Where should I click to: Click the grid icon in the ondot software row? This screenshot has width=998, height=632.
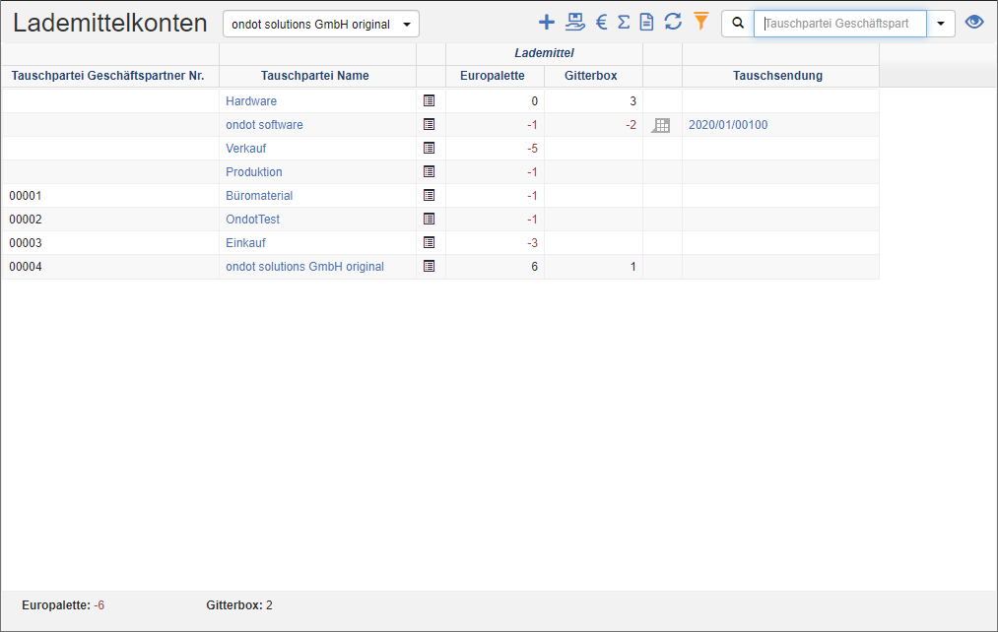pyautogui.click(x=661, y=125)
